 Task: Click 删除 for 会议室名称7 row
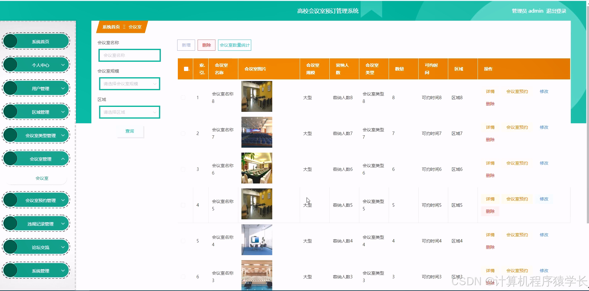[x=490, y=140]
